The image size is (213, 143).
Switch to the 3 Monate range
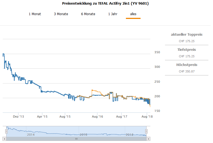tap(61, 14)
